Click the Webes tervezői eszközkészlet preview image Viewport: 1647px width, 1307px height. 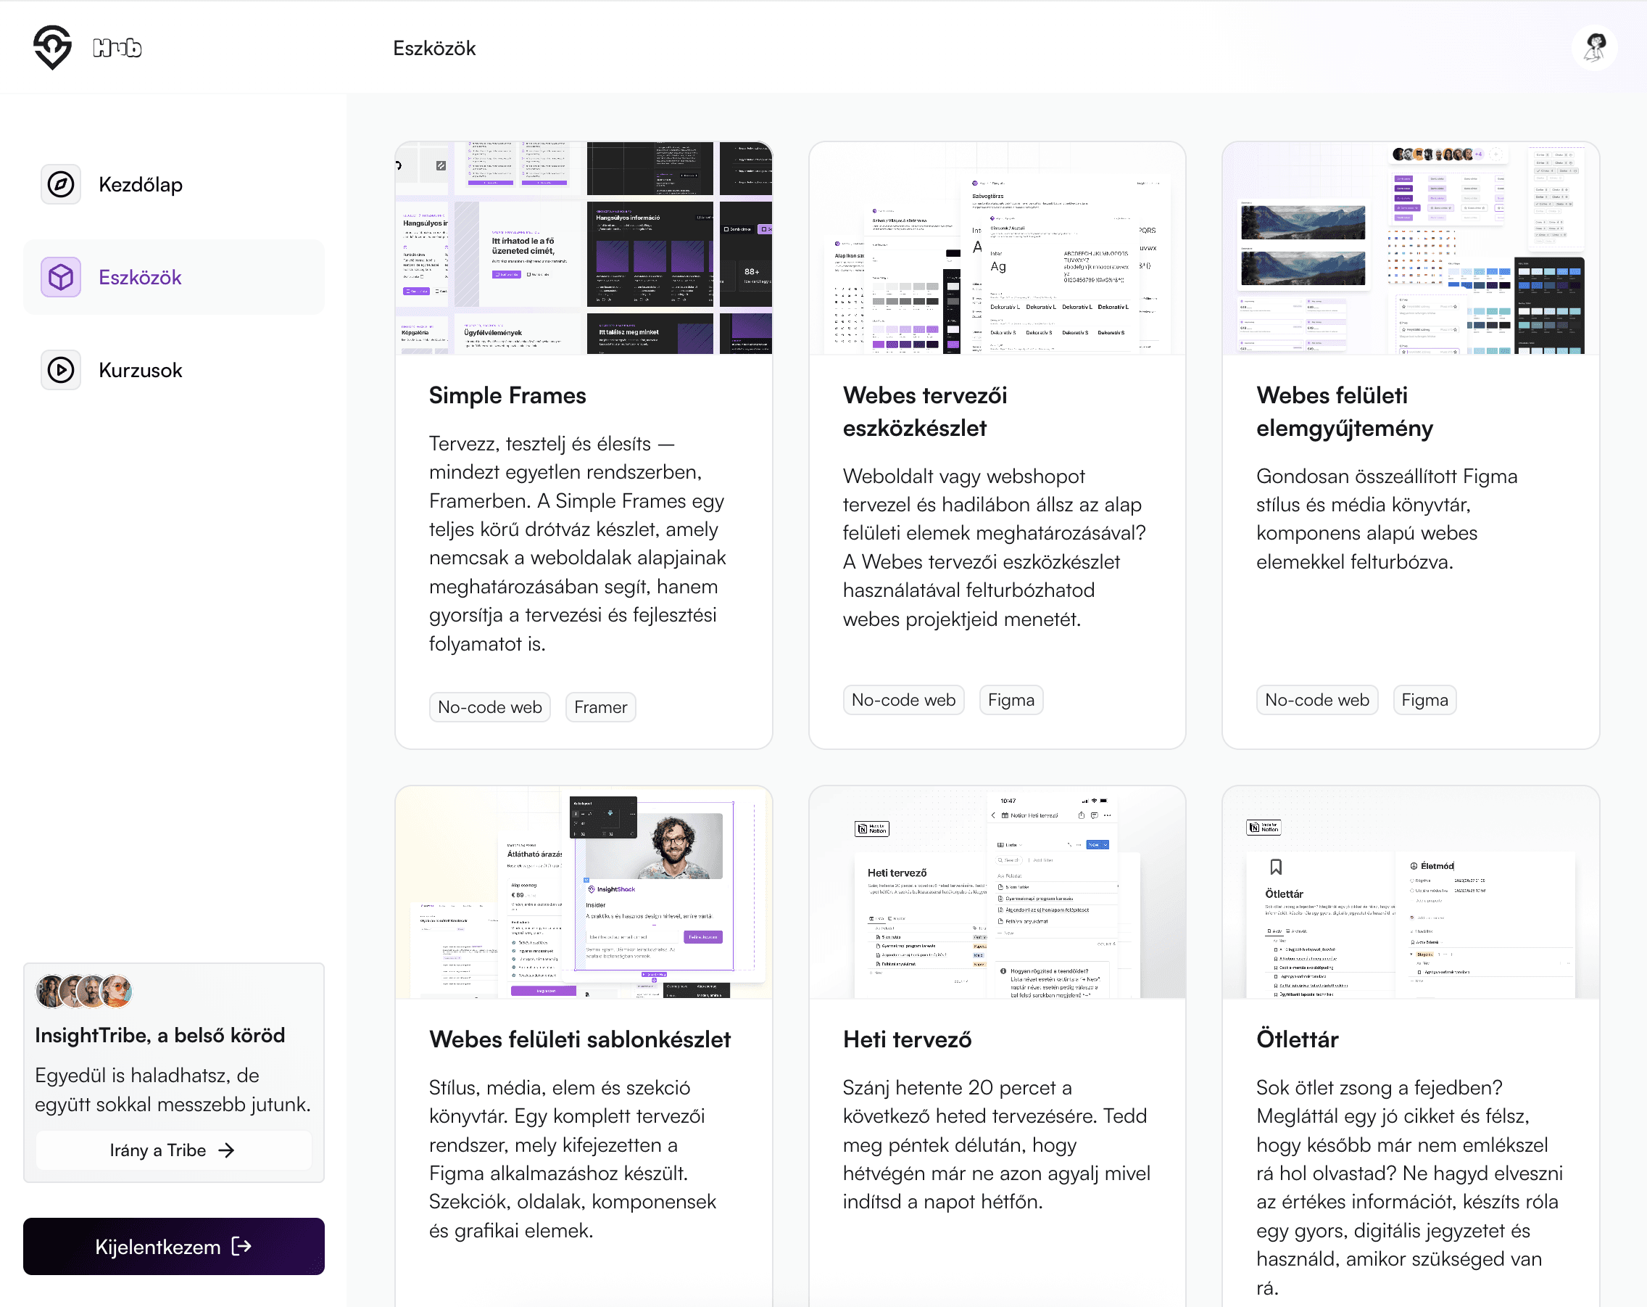(997, 248)
